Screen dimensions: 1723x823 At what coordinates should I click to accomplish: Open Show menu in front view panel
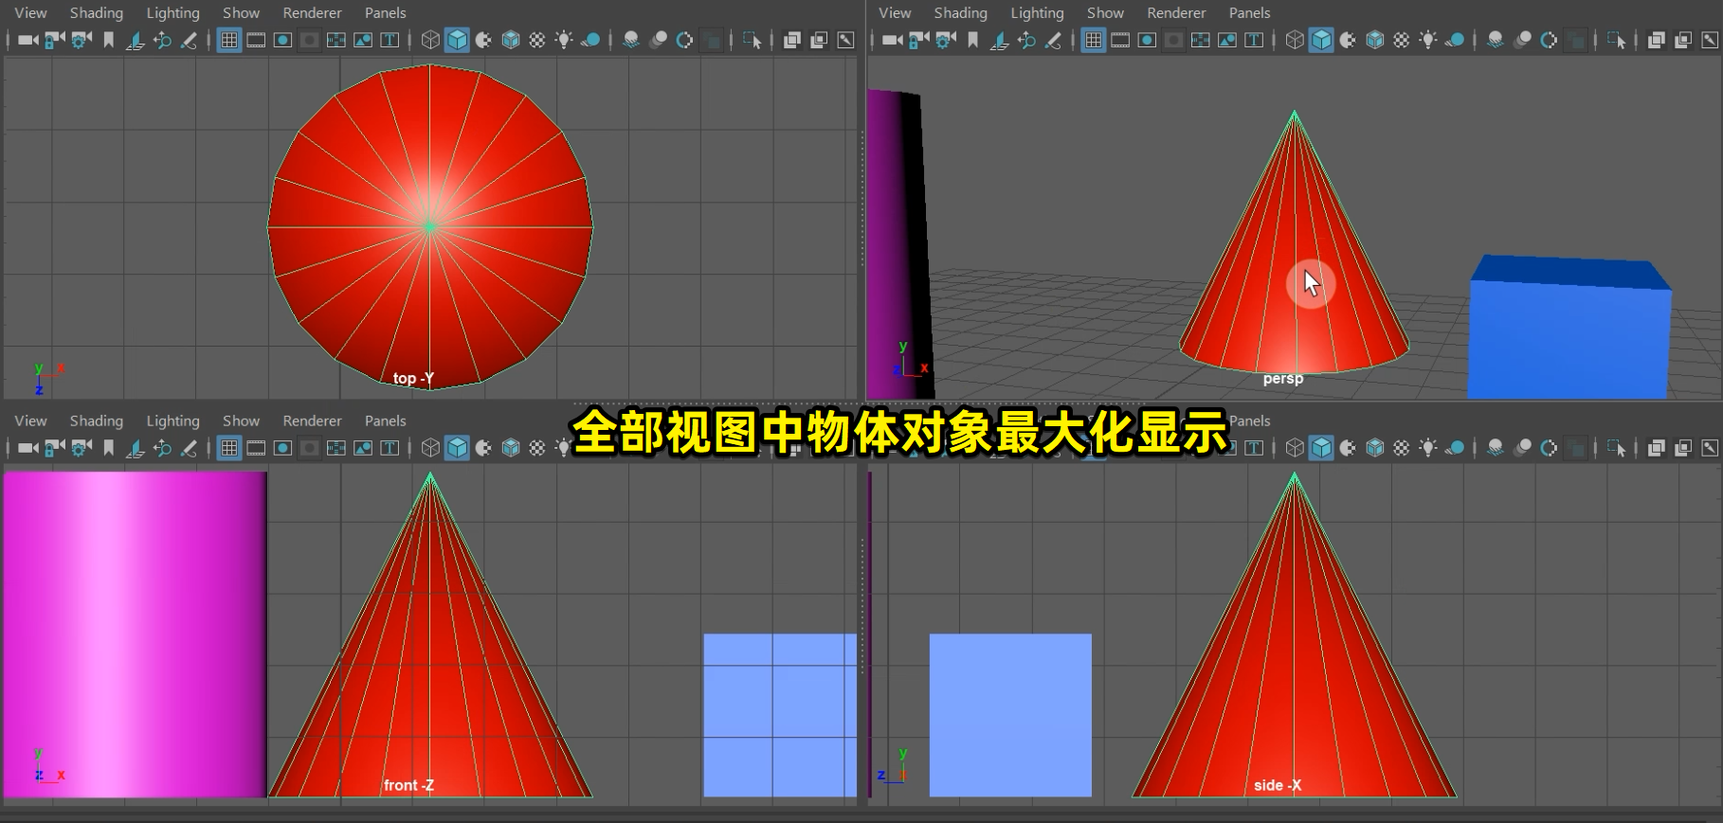241,420
